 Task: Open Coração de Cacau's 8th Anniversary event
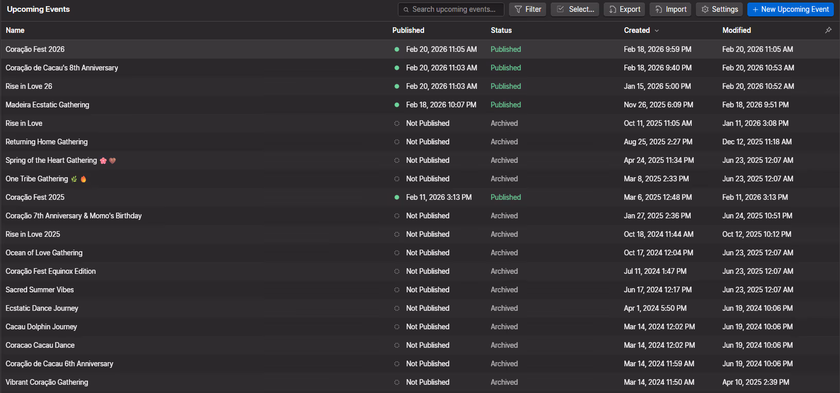pos(62,68)
